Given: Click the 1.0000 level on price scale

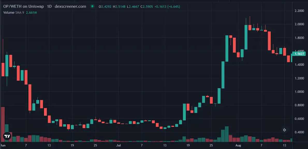Looking at the screenshot, I should (x=299, y=92).
